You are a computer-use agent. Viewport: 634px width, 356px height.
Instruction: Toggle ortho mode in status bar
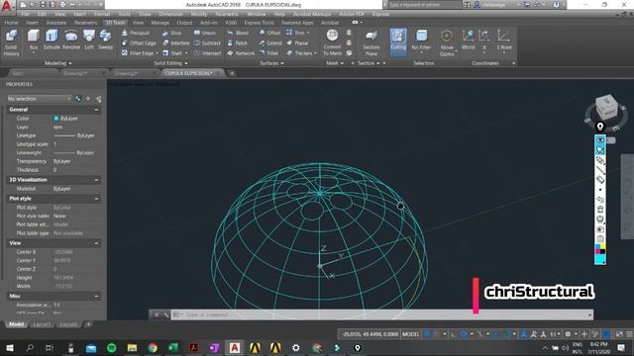click(x=454, y=334)
